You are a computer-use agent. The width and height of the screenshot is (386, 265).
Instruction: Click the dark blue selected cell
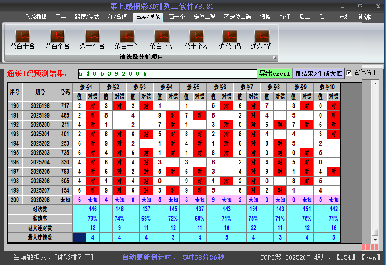coord(79,237)
